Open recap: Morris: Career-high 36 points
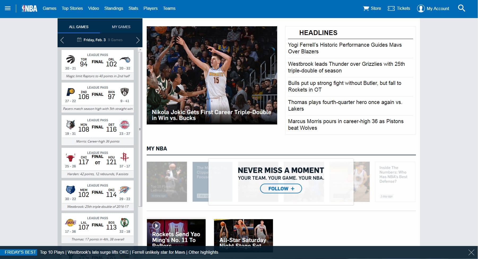478x259 pixels. click(x=98, y=141)
